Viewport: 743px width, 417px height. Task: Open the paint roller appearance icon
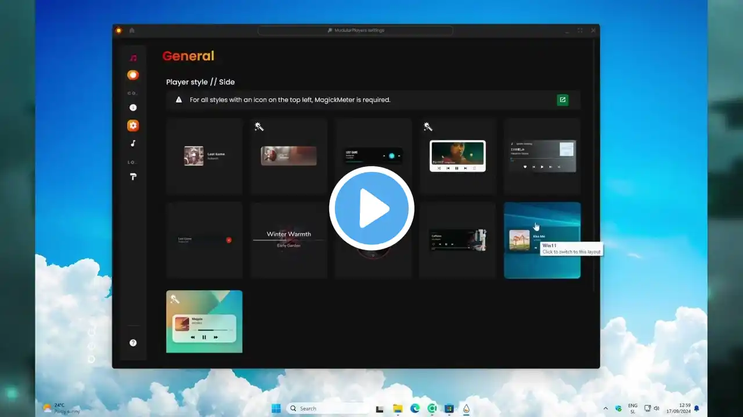[133, 177]
